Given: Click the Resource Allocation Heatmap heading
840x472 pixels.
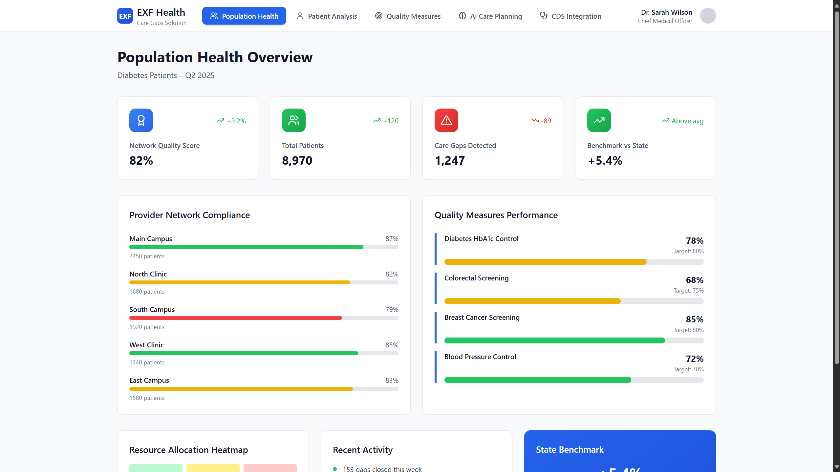Looking at the screenshot, I should 188,450.
